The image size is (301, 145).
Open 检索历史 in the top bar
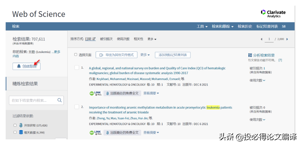pyautogui.click(x=245, y=26)
